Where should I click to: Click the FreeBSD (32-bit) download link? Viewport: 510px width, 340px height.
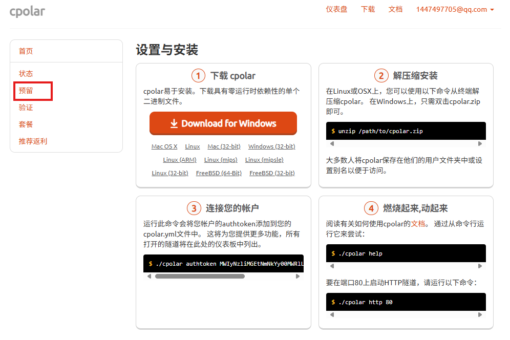click(272, 173)
